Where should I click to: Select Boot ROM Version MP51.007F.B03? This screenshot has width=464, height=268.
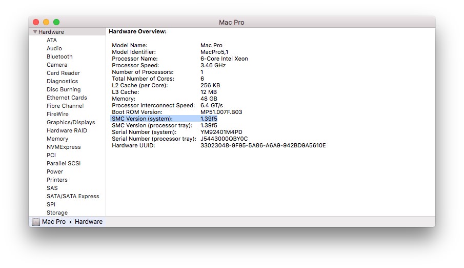coord(221,112)
